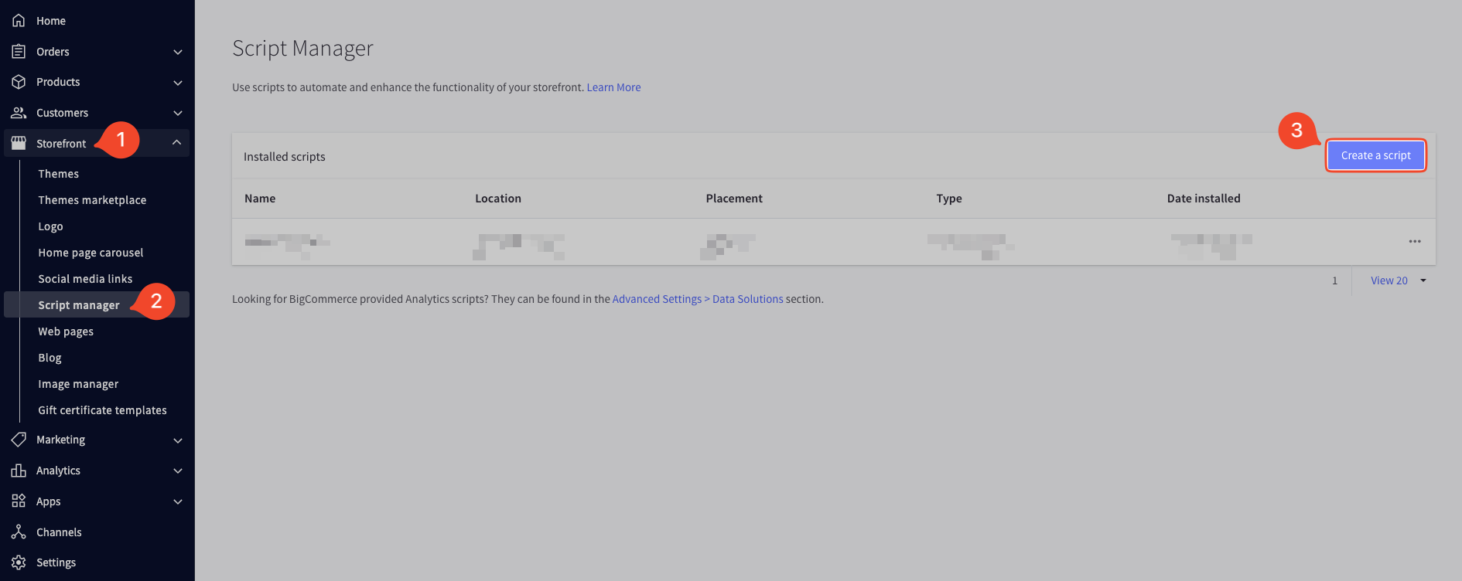Click the Placement column header
The image size is (1462, 581).
(x=734, y=199)
